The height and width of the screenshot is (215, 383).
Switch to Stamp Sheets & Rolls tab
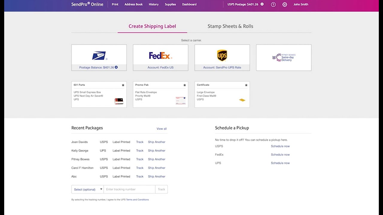click(x=230, y=26)
